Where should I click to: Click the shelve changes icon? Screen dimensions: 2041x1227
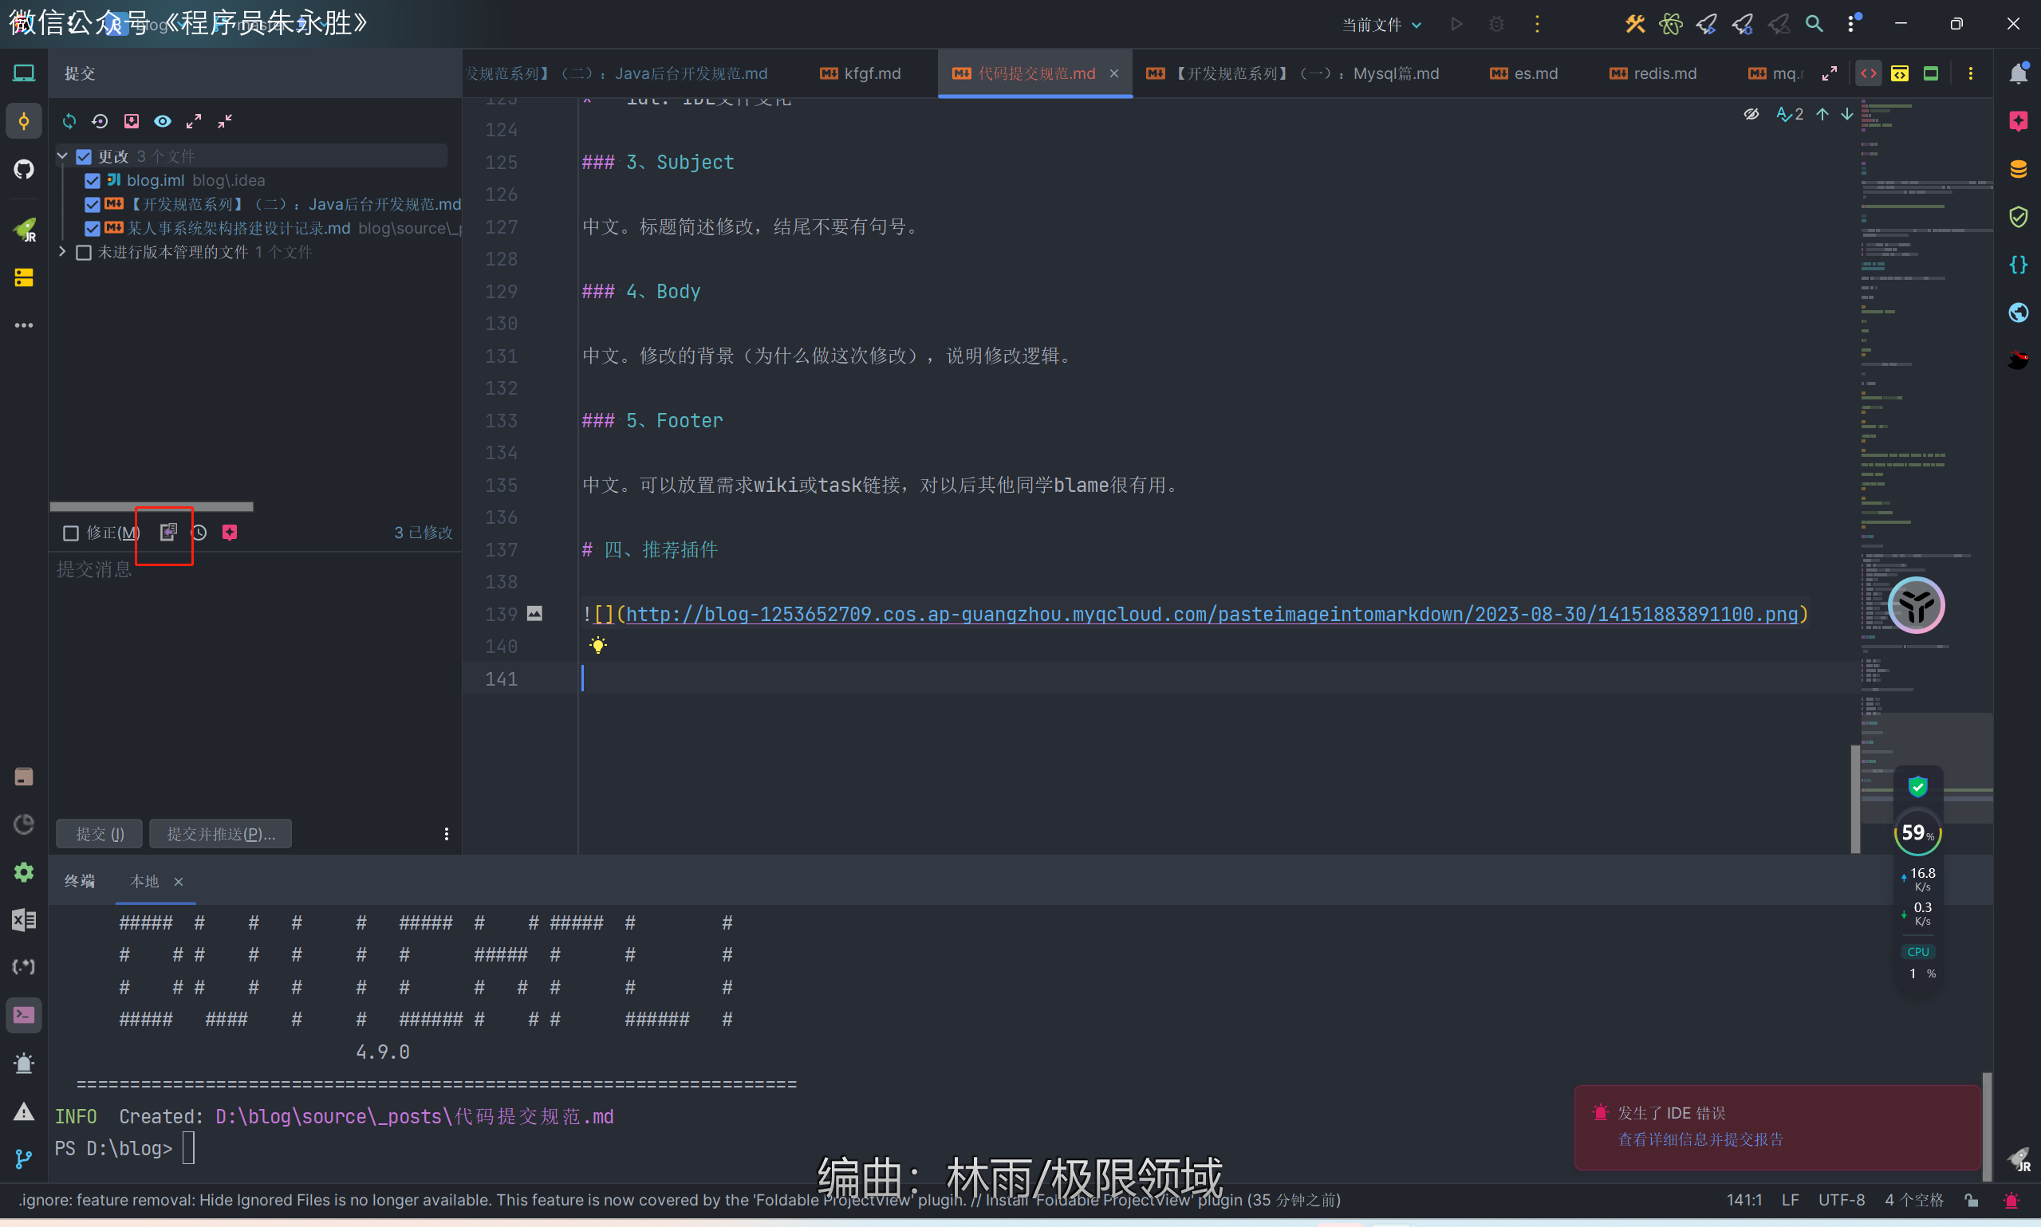click(132, 121)
